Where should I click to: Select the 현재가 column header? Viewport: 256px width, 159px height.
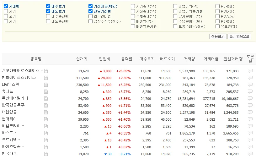click(82, 59)
